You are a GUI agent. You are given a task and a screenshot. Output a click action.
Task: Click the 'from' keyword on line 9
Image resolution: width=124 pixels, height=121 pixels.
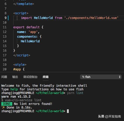coord(59,18)
